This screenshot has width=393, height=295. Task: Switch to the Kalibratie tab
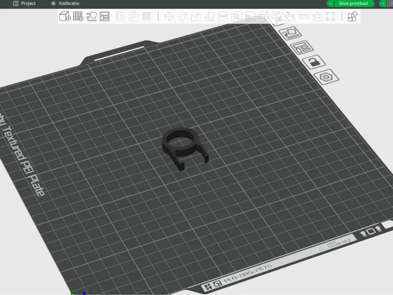65,3
